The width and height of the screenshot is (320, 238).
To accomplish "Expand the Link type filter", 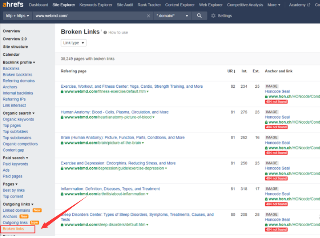I will tap(74, 43).
